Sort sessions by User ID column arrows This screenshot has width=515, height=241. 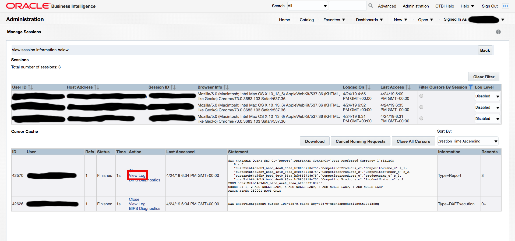(x=30, y=87)
